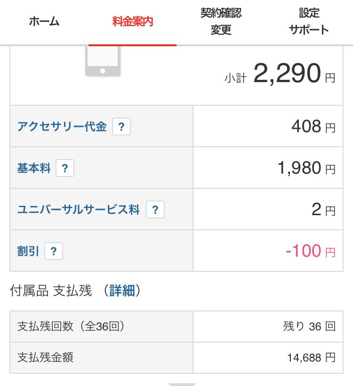353x386 pixels.
Task: Open help icon for ユニバーサルサービス料
Action: [x=155, y=210]
